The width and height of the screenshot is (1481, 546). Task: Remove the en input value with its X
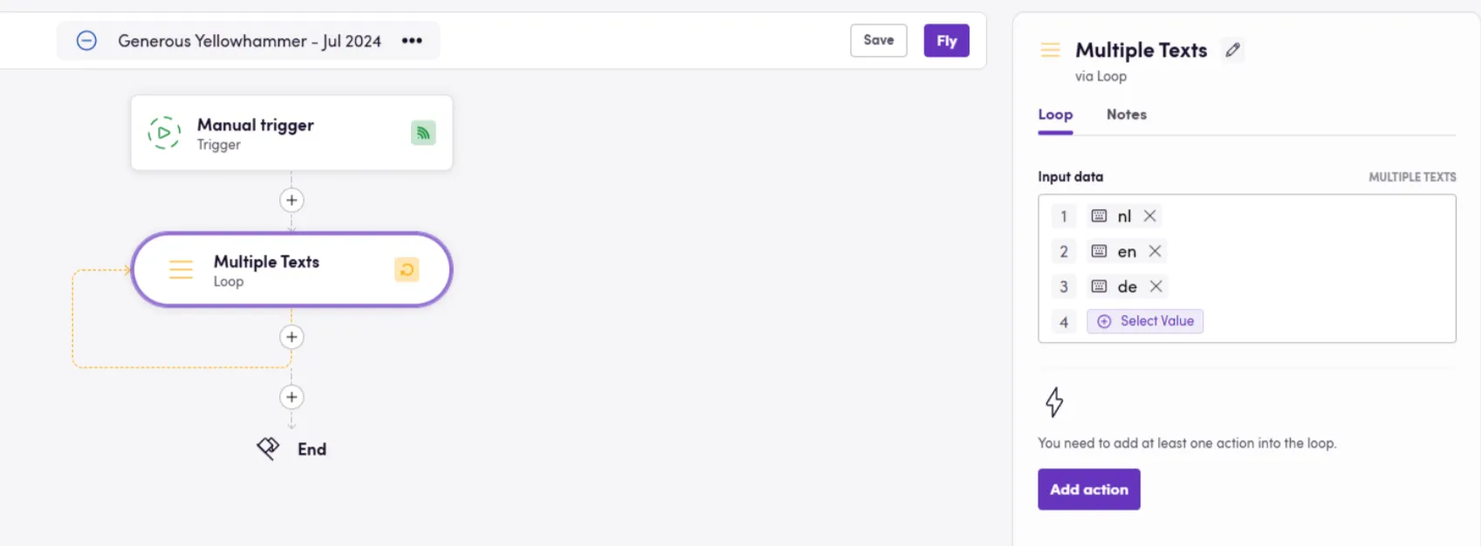(1155, 251)
